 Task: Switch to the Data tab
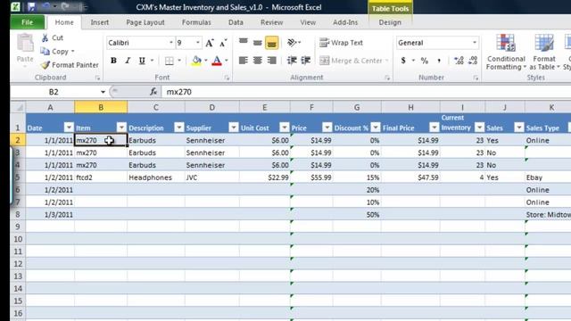tap(236, 22)
